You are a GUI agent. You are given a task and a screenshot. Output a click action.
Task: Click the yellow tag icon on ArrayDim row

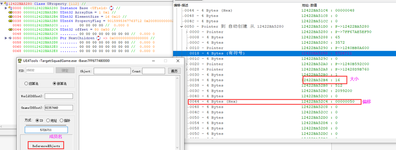[10, 12]
